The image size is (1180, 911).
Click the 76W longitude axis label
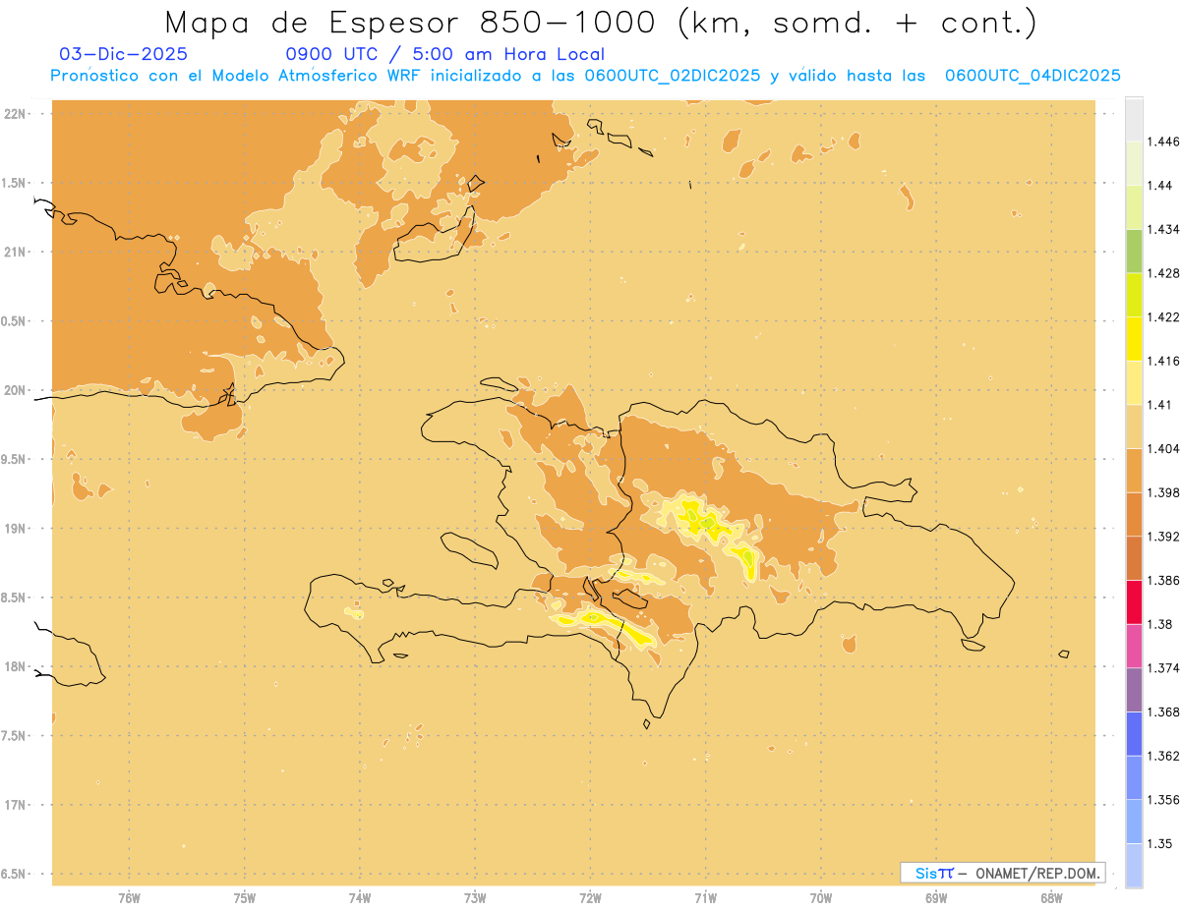coord(129,898)
